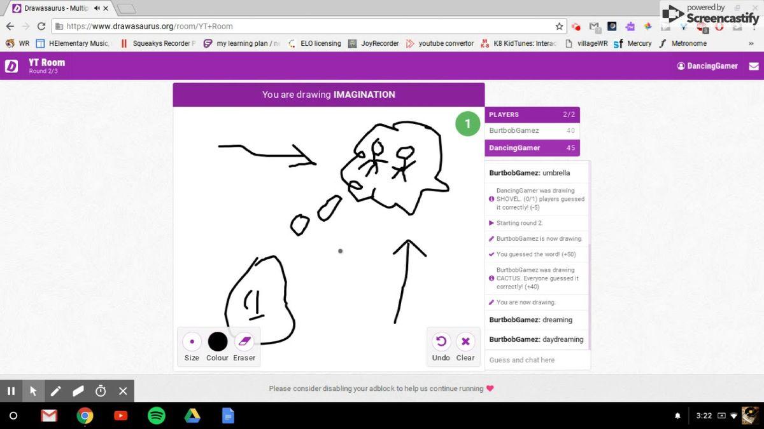Toggle Screencastify mouse cursor tool
Viewport: 764px width, 429px height.
pos(33,391)
